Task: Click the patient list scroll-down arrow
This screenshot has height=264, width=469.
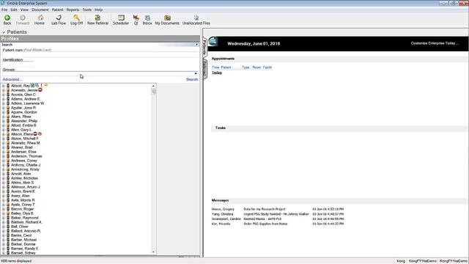Action: [153, 252]
